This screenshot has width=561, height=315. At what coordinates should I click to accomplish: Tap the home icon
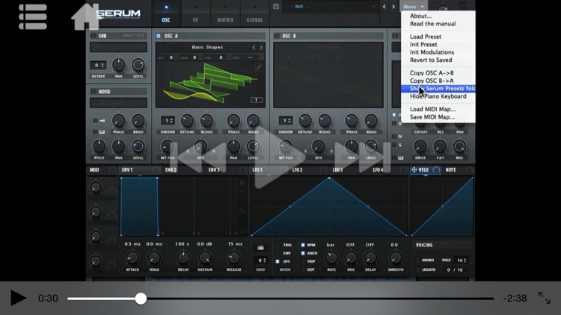point(85,16)
